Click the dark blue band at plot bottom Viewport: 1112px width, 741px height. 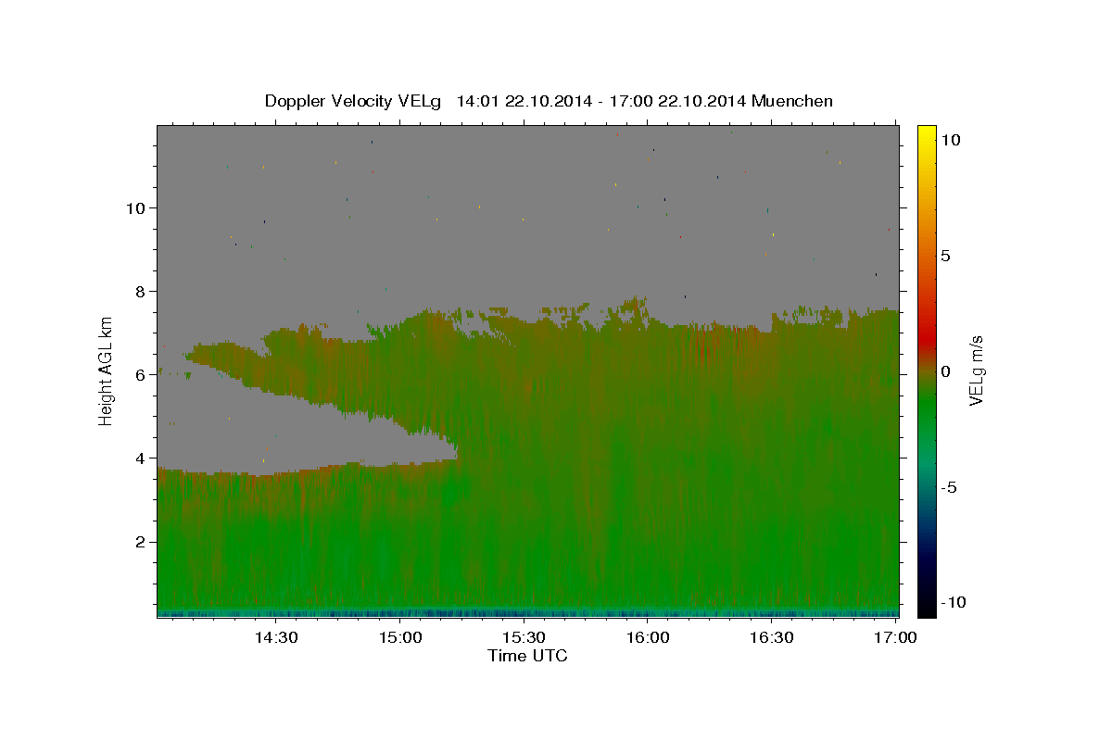click(x=527, y=613)
